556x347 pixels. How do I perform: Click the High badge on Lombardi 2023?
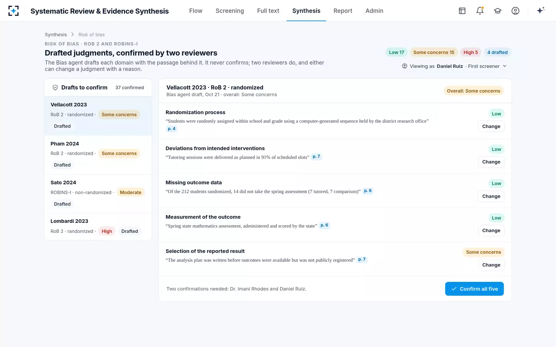107,231
